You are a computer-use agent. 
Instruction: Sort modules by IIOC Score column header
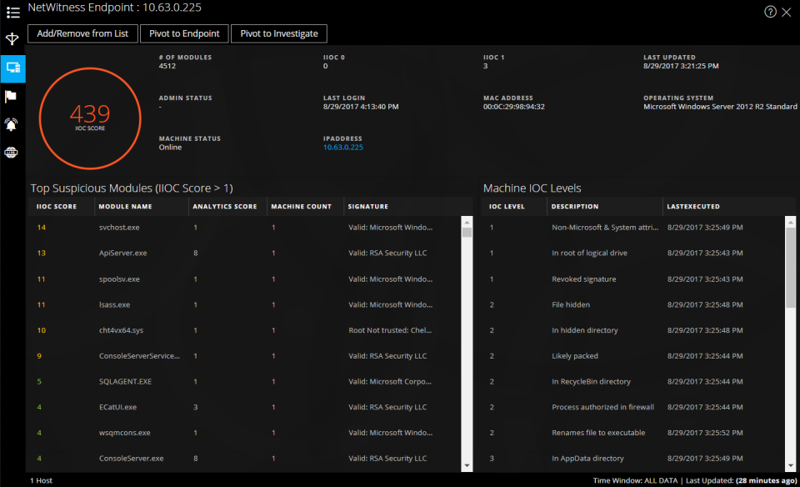coord(57,207)
